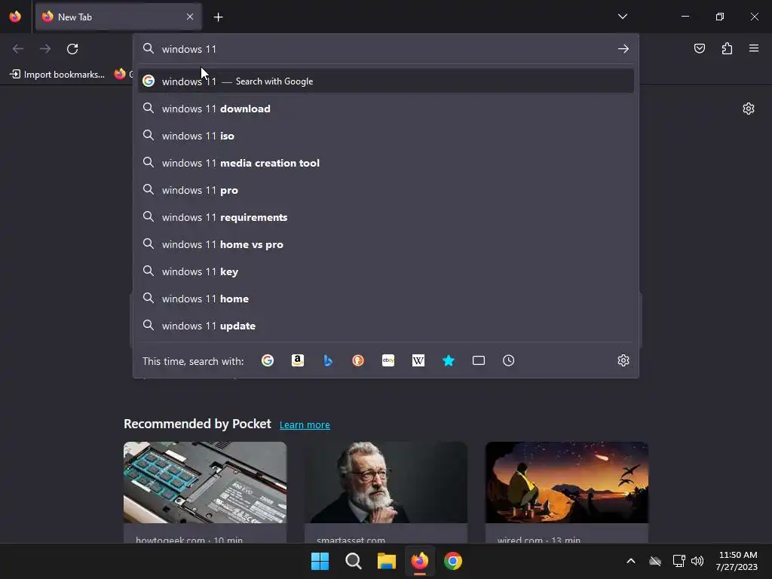Close the New Tab tab

tap(190, 17)
